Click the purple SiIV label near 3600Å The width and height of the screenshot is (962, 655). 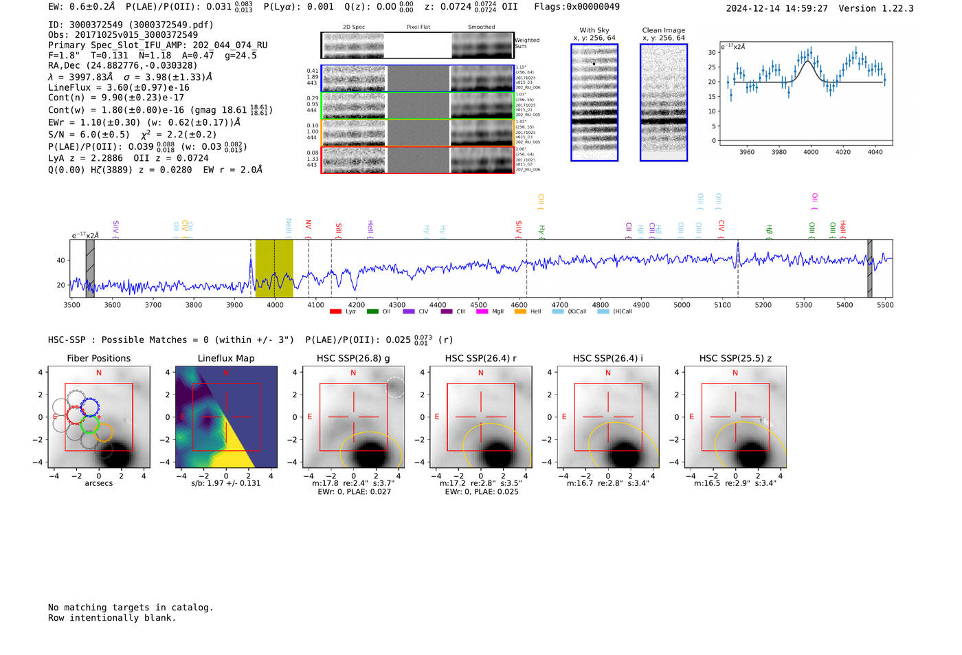click(115, 228)
